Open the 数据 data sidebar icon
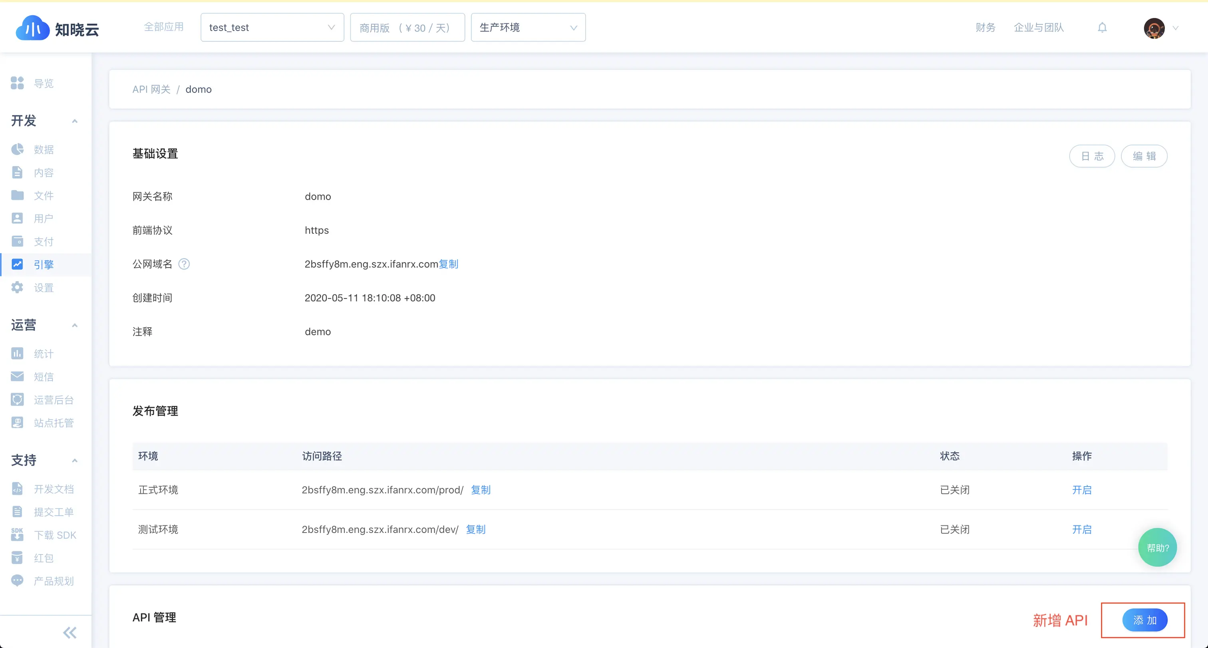This screenshot has width=1208, height=648. [x=17, y=149]
